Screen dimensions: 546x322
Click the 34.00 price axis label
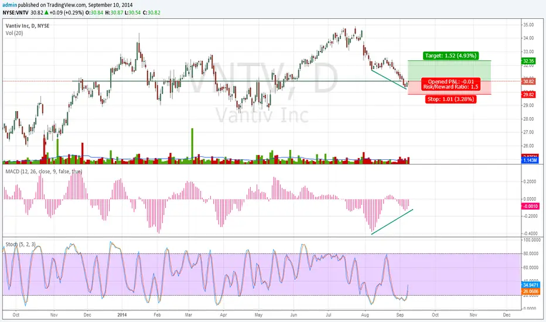coord(528,38)
